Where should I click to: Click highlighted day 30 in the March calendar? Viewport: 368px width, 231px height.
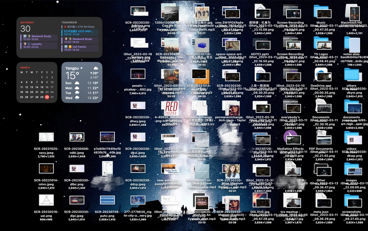tap(47, 97)
